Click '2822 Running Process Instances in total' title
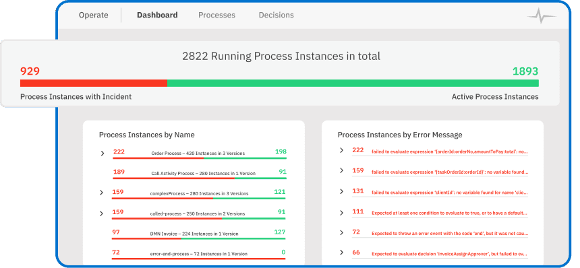 tap(281, 57)
